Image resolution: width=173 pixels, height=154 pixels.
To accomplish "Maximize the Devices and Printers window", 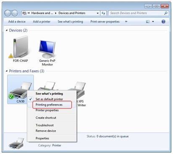I will point(156,6).
